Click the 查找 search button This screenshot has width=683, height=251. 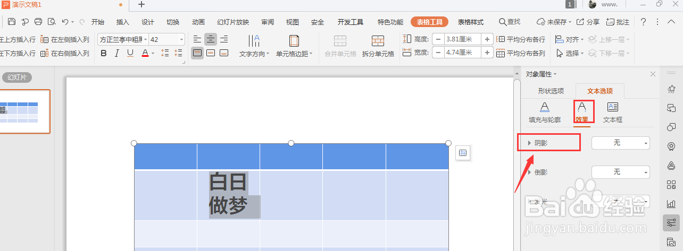[x=510, y=22]
